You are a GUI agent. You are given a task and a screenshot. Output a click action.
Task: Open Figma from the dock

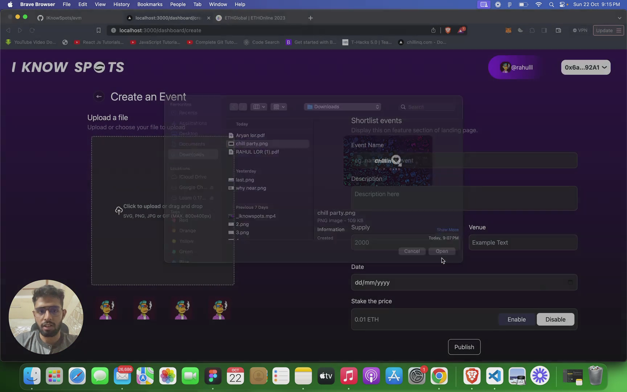tap(213, 376)
